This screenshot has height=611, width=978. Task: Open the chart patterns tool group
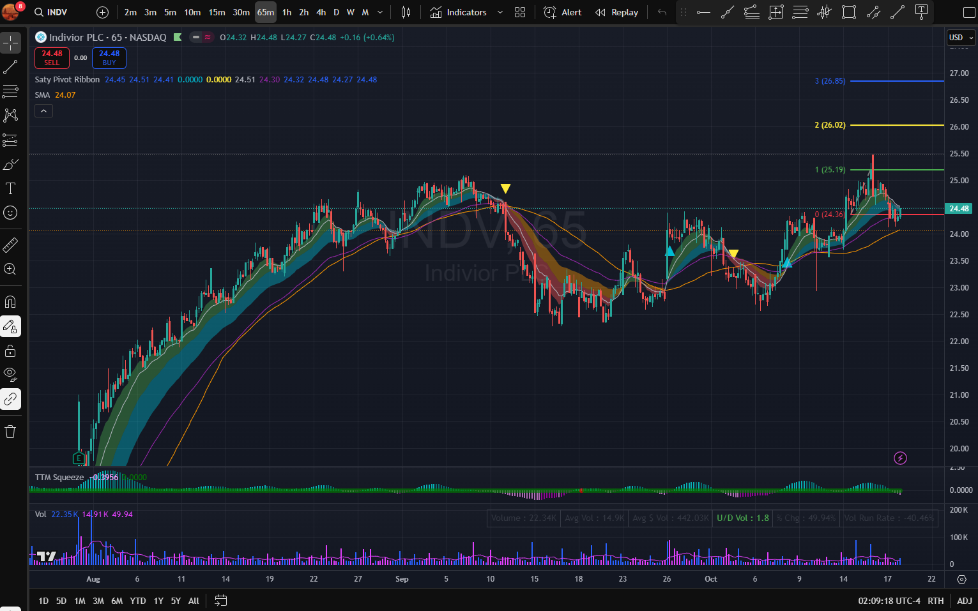pos(10,116)
